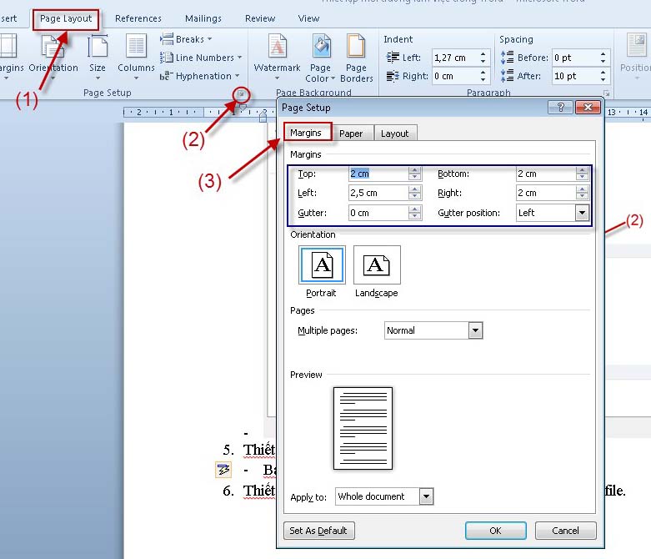
Task: Adjust the Top margin spinner
Action: pyautogui.click(x=414, y=174)
